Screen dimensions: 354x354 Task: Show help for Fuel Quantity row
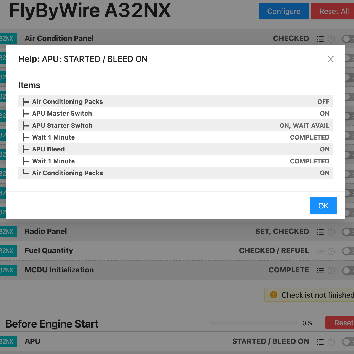pyautogui.click(x=331, y=251)
